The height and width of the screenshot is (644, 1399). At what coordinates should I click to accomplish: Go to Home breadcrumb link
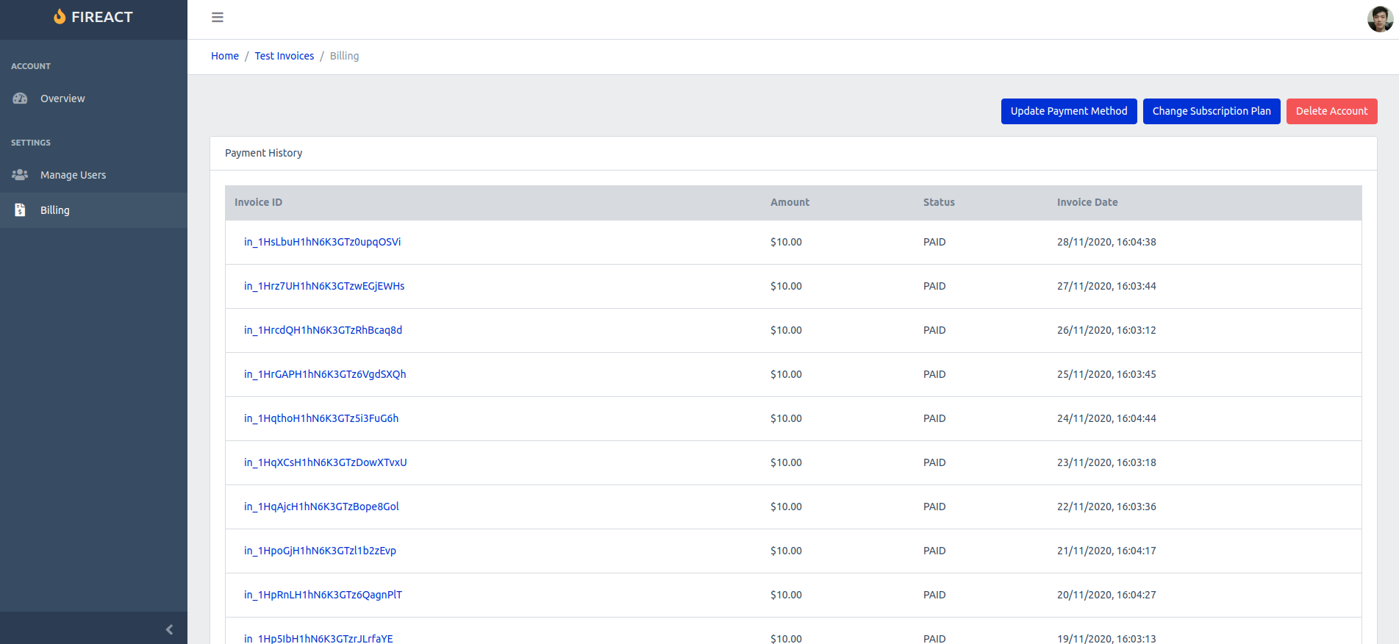(225, 56)
